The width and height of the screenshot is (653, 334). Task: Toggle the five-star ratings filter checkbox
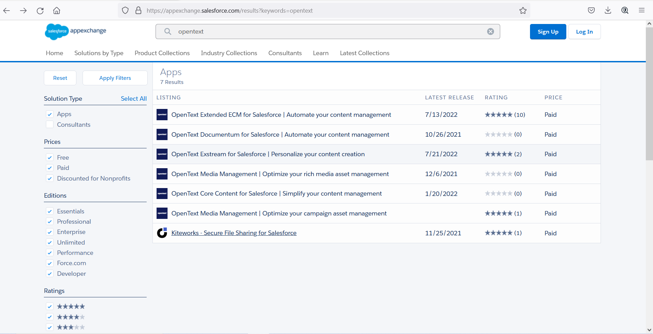coord(50,307)
